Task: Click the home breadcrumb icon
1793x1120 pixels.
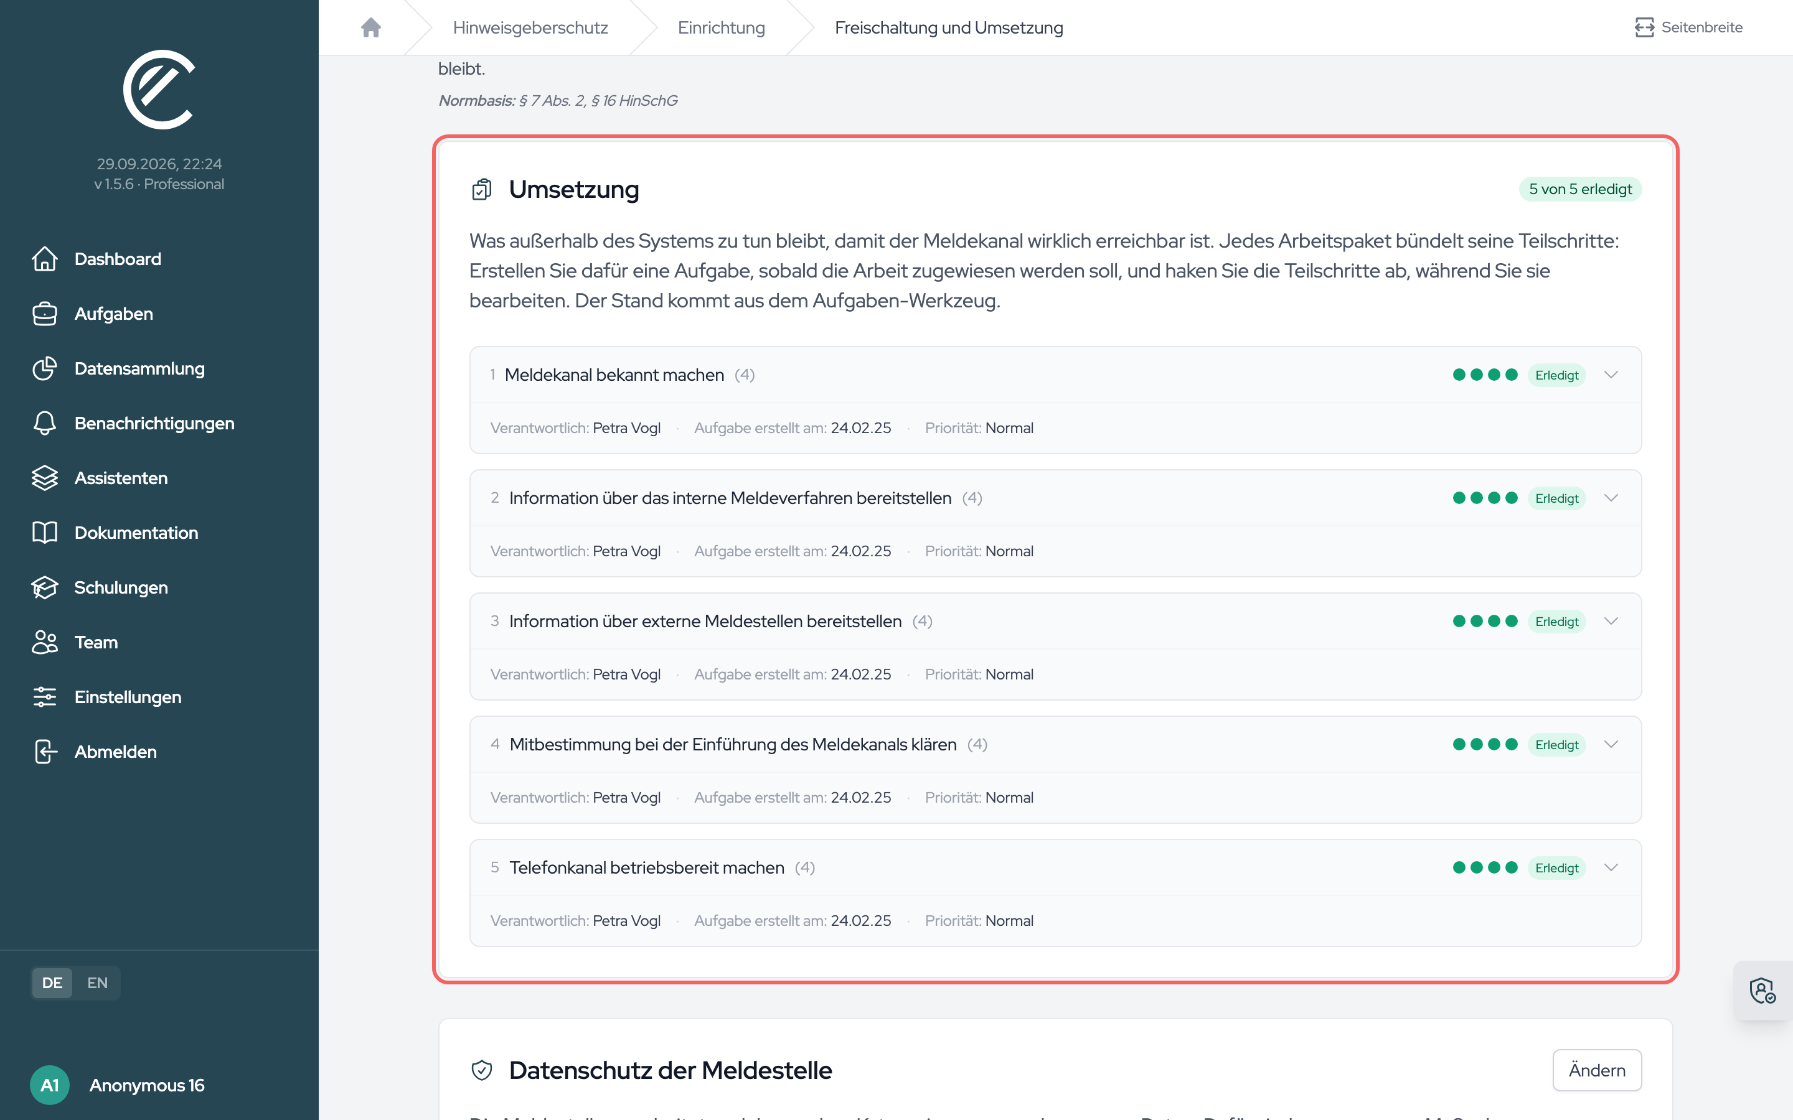Action: [370, 27]
